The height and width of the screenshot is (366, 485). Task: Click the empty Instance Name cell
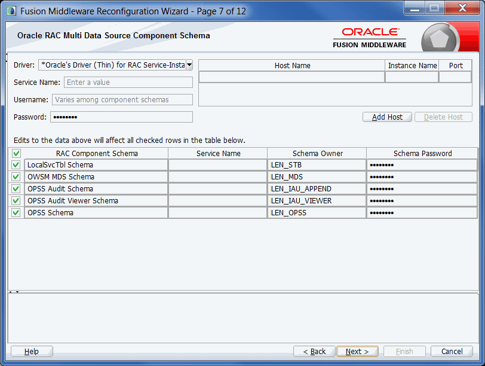412,77
